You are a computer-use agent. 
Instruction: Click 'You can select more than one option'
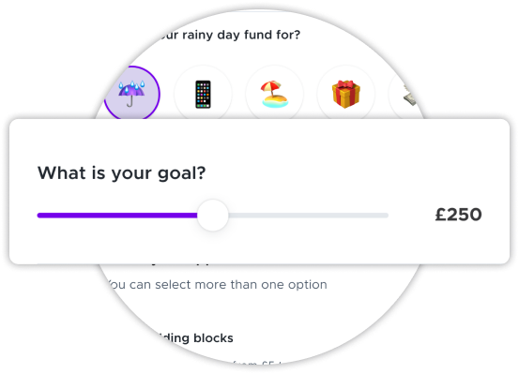coord(217,285)
